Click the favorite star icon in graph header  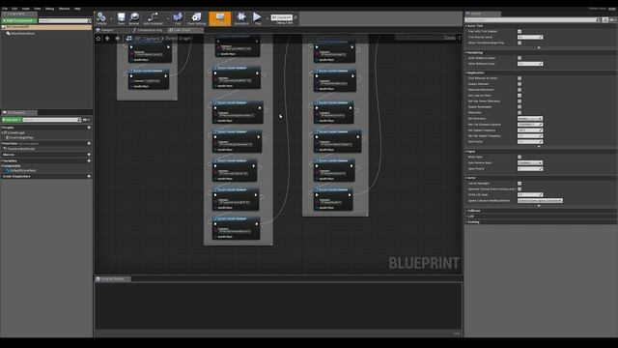click(x=98, y=39)
